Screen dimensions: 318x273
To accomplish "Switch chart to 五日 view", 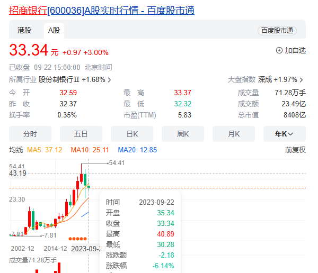I will [81, 134].
